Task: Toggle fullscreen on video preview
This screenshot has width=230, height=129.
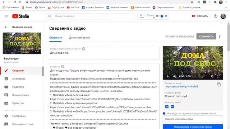Action: coord(218,76)
